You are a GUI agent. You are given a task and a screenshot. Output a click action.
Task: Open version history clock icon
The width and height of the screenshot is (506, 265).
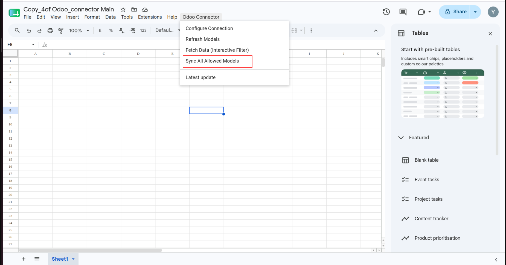coord(386,12)
